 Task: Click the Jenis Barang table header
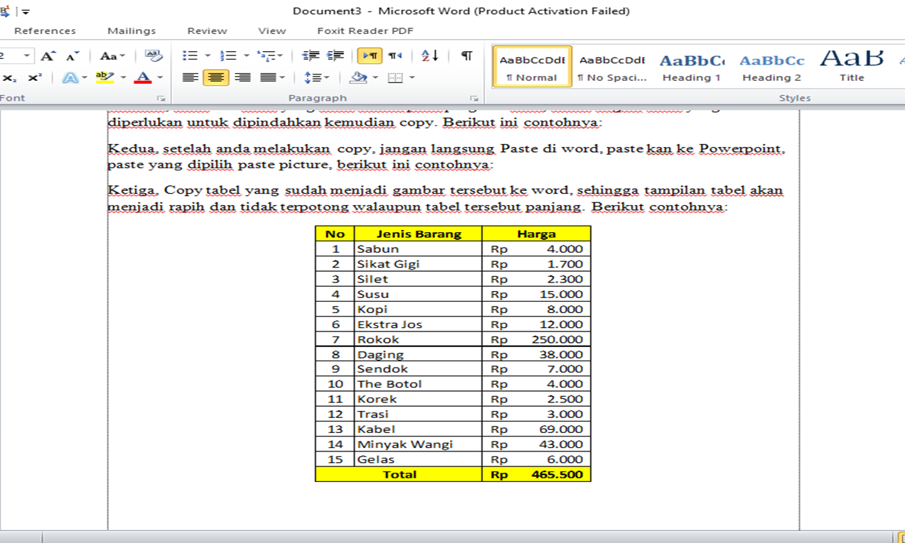coord(419,234)
